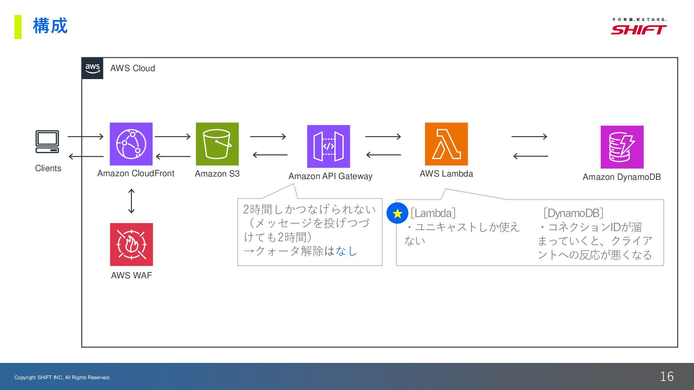Click the copyright SHIFT INC footer text

point(62,377)
